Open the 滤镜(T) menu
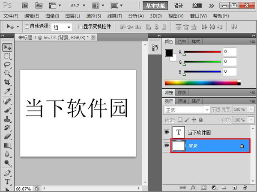 114,16
